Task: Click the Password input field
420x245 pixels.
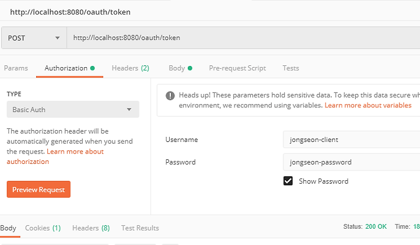Action: point(351,162)
